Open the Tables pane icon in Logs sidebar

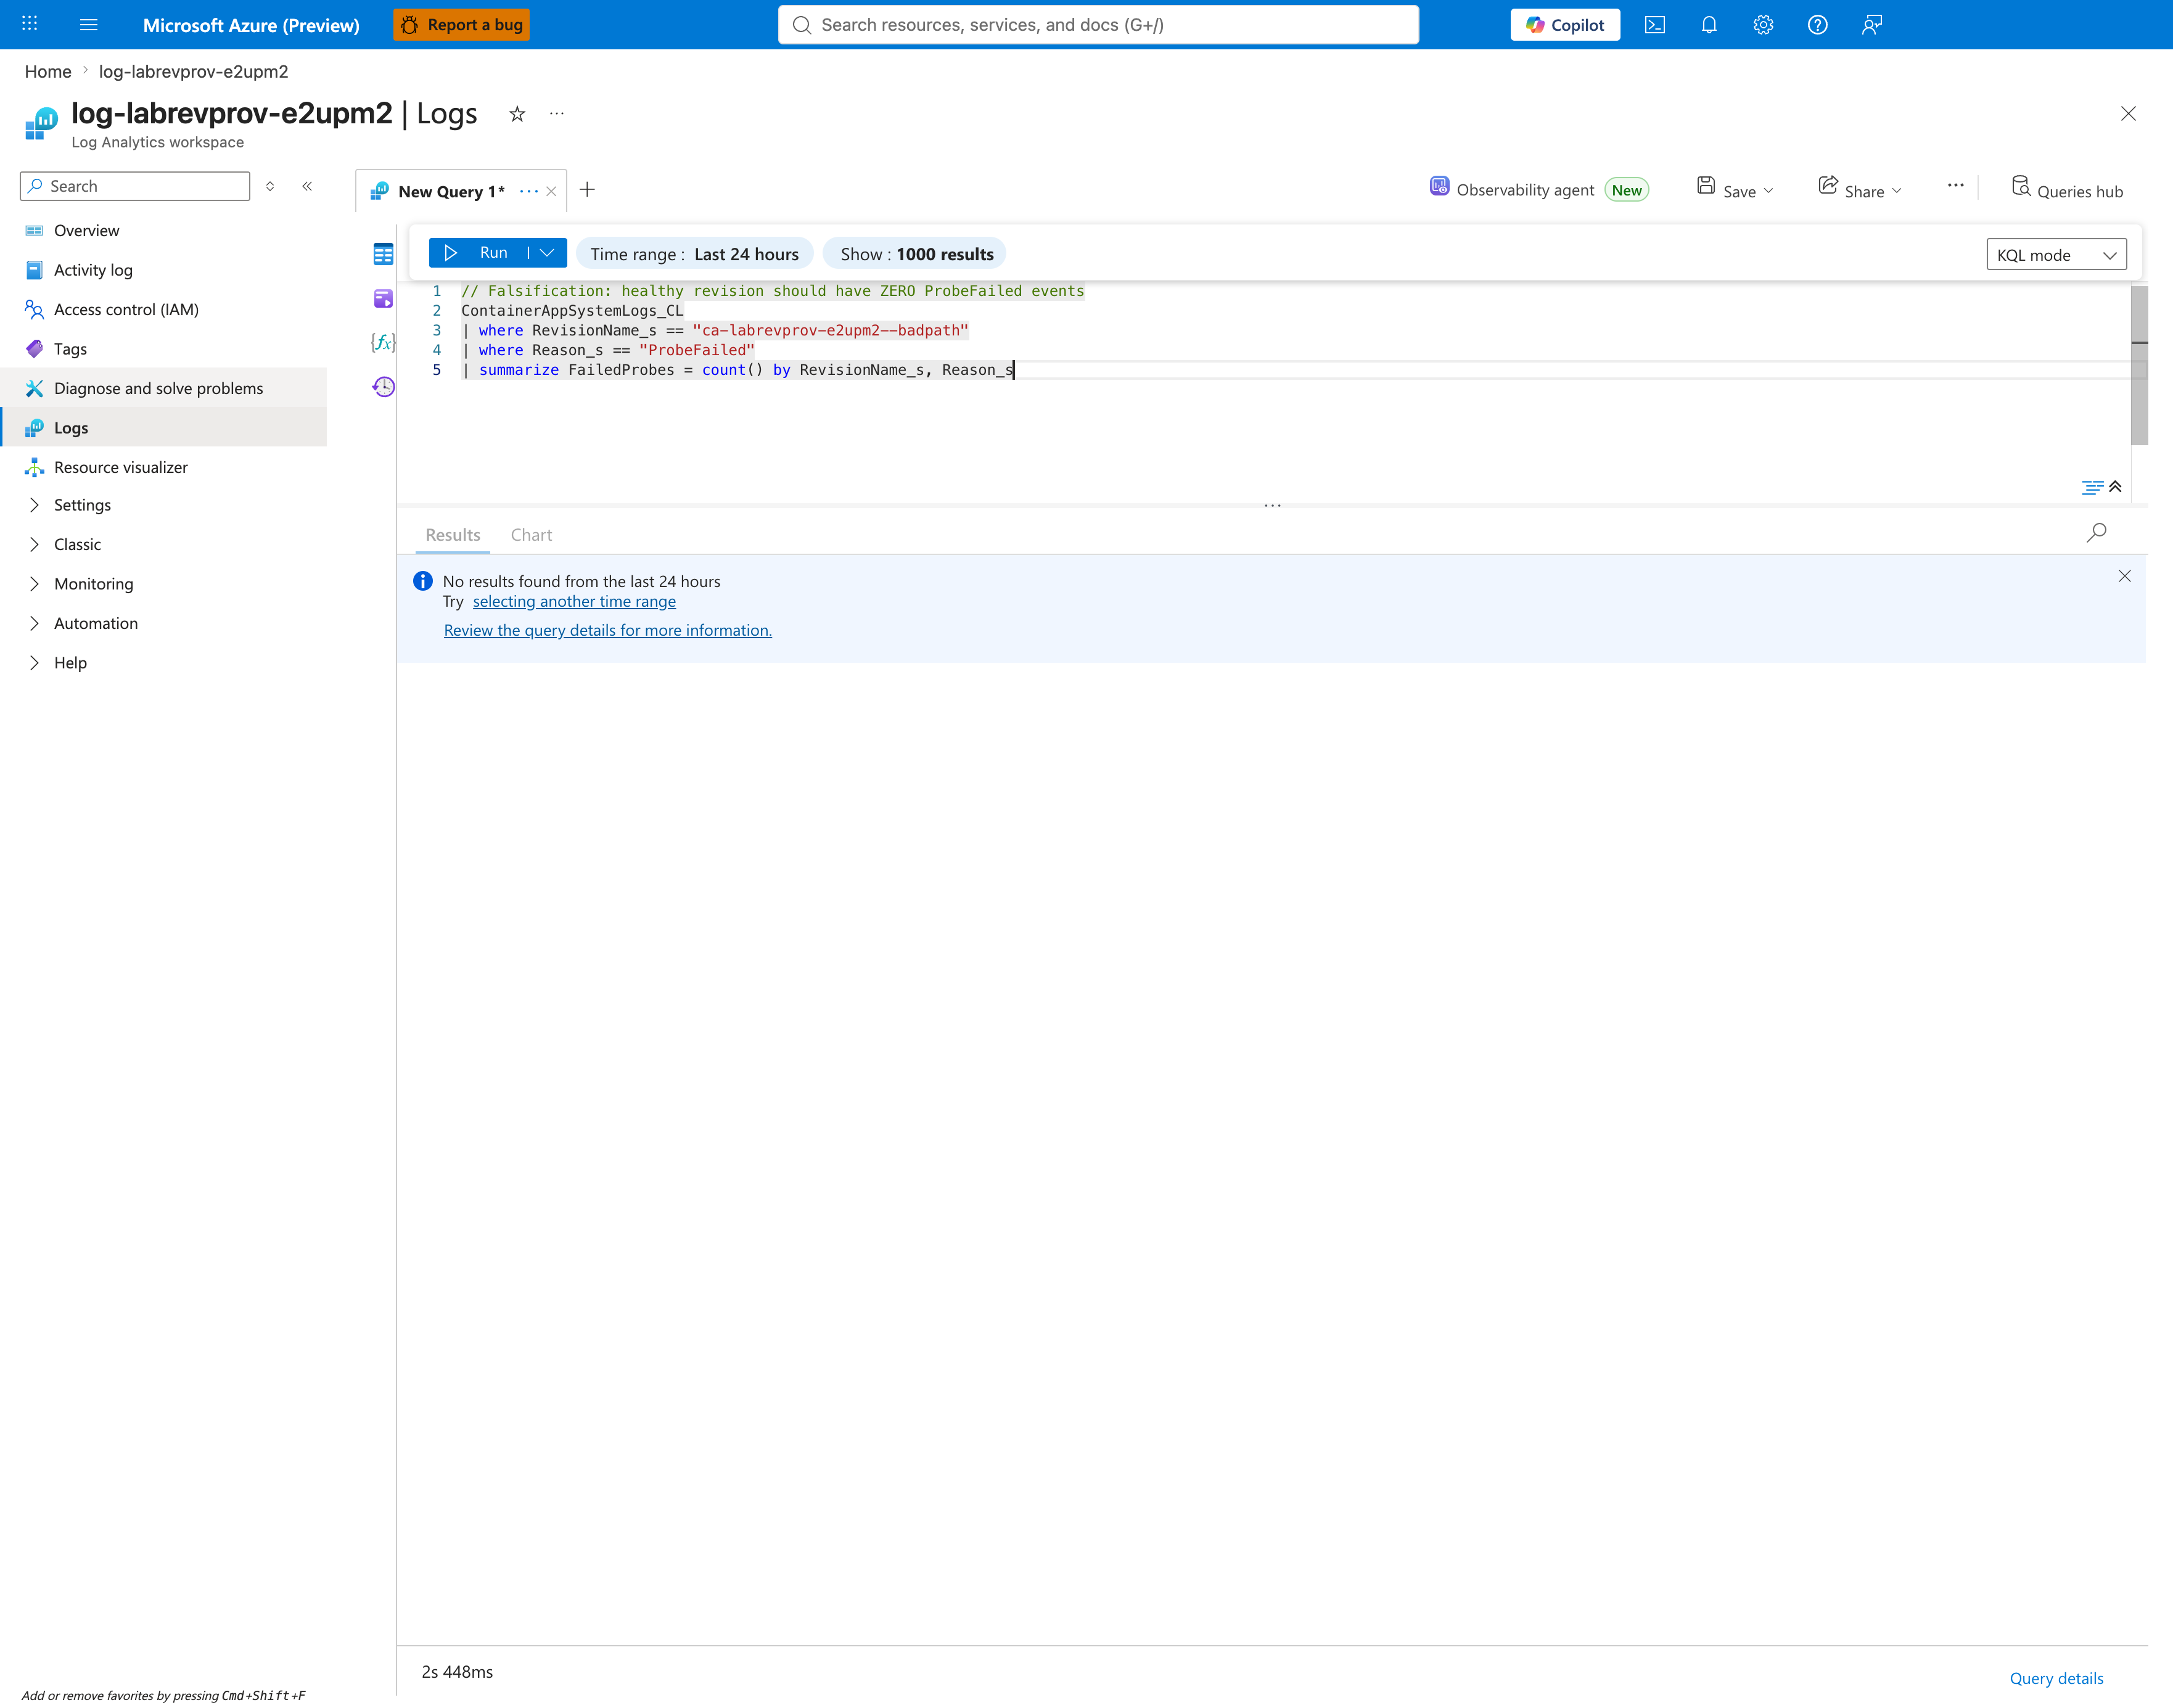(383, 254)
